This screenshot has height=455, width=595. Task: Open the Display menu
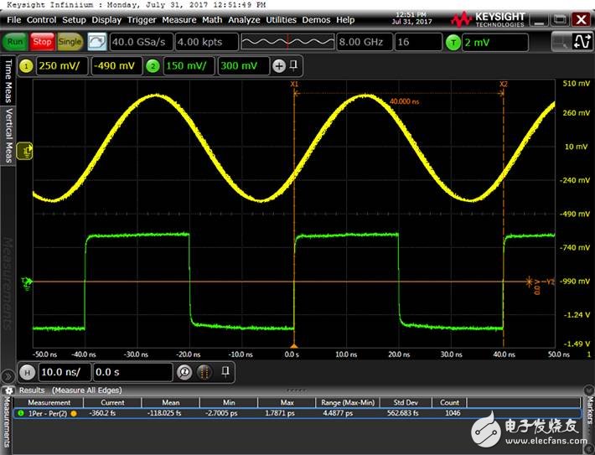coord(106,20)
